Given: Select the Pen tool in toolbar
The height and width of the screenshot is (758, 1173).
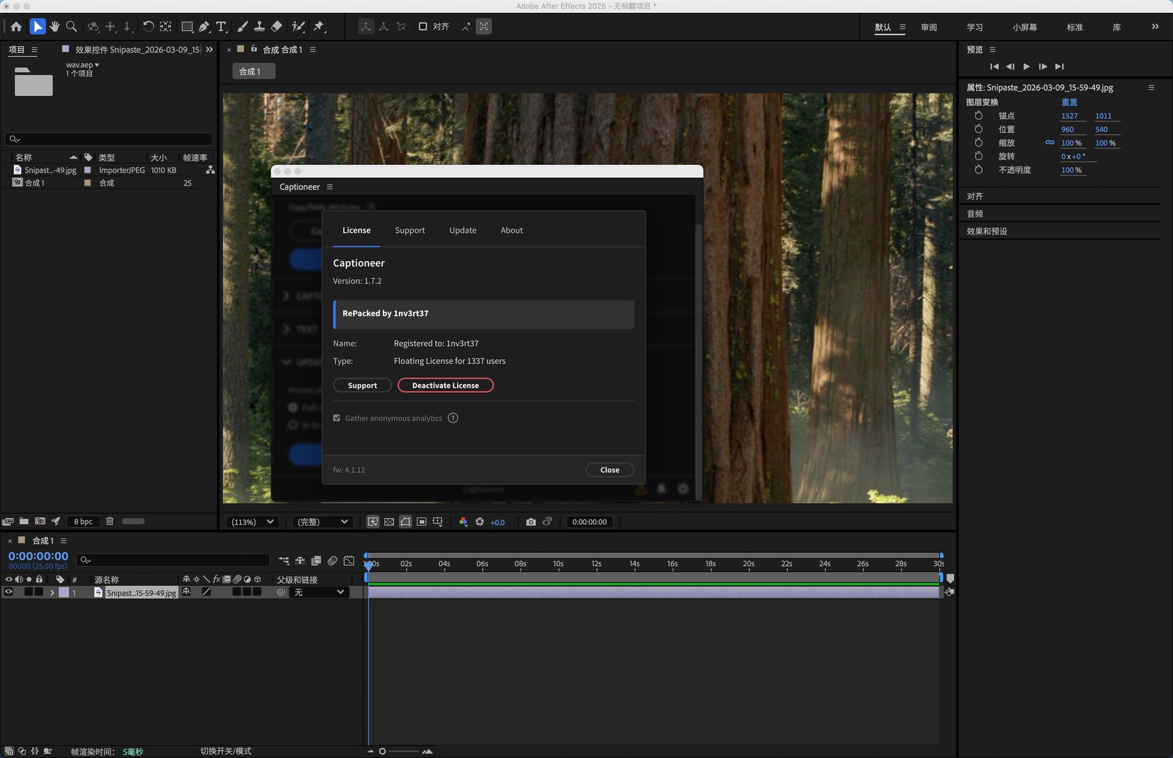Looking at the screenshot, I should tap(204, 26).
